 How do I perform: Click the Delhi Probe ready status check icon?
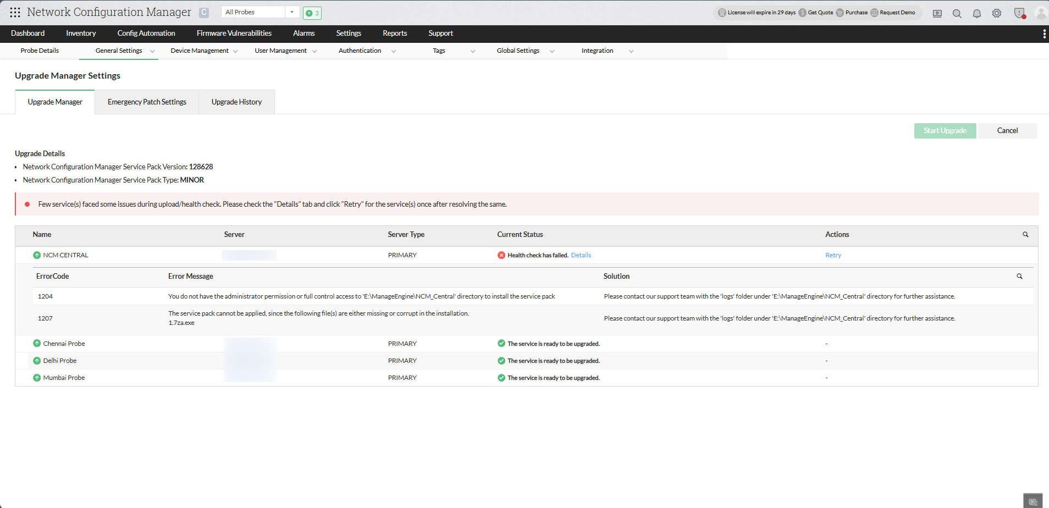[501, 361]
